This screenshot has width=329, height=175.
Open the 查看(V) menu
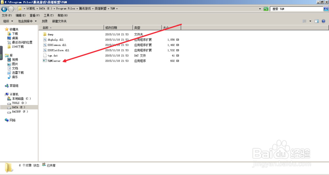pos(35,15)
